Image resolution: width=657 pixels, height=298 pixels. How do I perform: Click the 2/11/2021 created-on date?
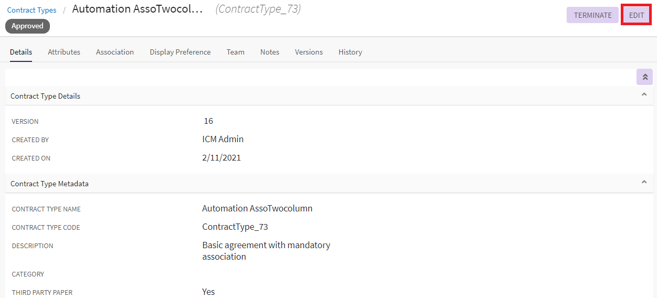(x=221, y=157)
